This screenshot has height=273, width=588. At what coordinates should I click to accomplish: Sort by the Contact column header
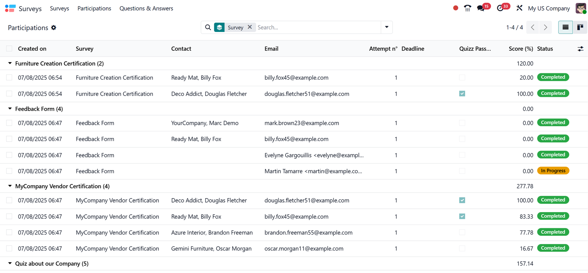tap(181, 48)
